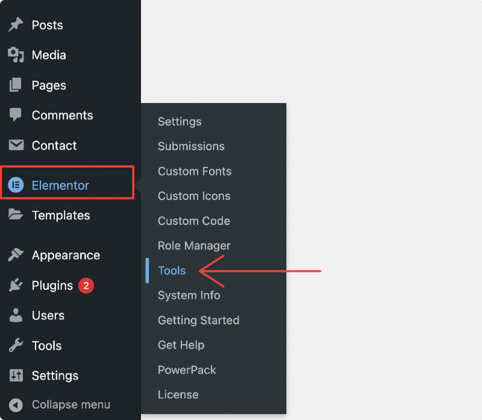Select Custom Fonts from Elementor submenu

coord(195,171)
